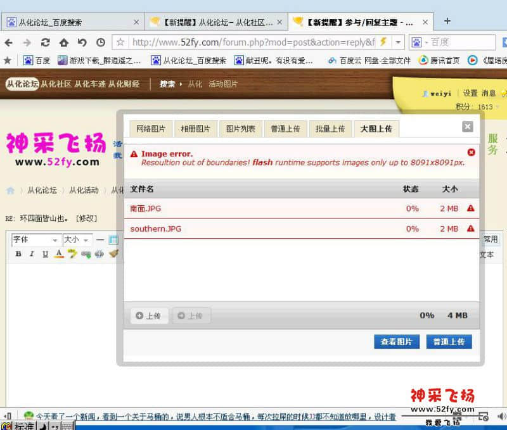Click the browser home icon

point(64,41)
